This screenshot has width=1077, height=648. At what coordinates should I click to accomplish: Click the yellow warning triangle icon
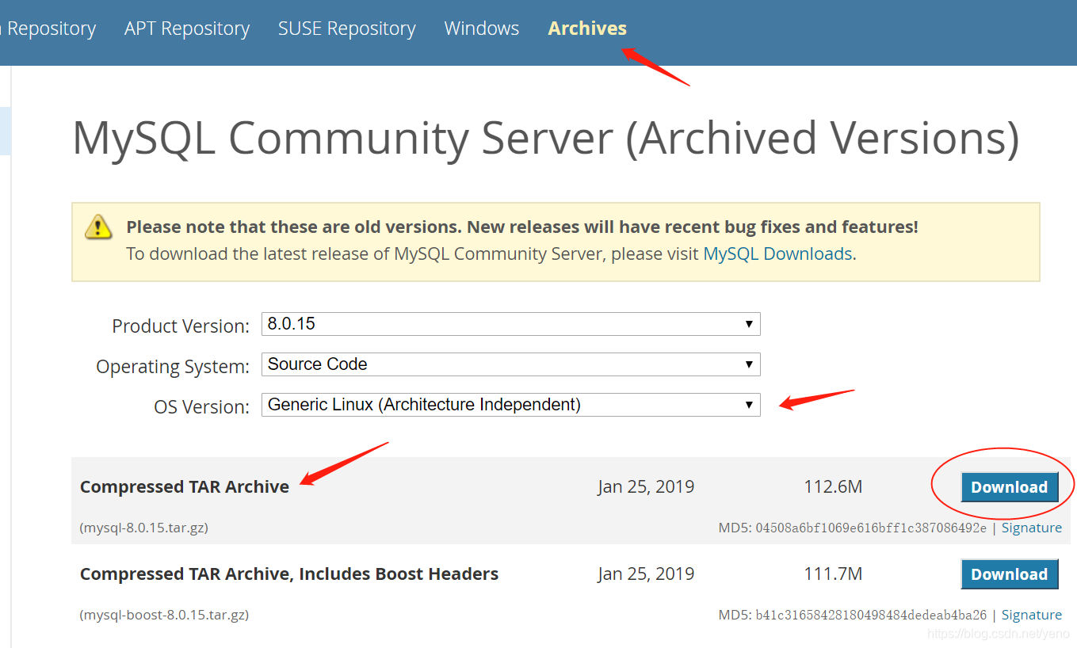[x=98, y=227]
